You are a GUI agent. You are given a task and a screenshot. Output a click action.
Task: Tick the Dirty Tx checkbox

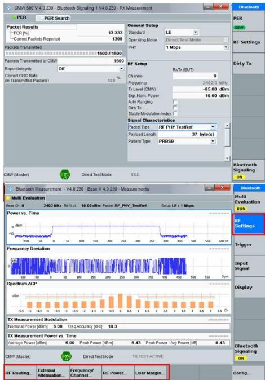(175, 108)
